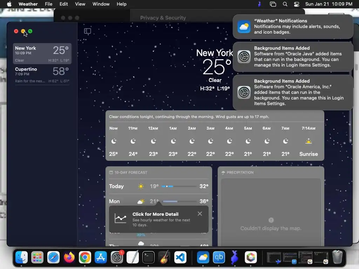Click the map error info icon
The image size is (359, 269).
point(271,220)
